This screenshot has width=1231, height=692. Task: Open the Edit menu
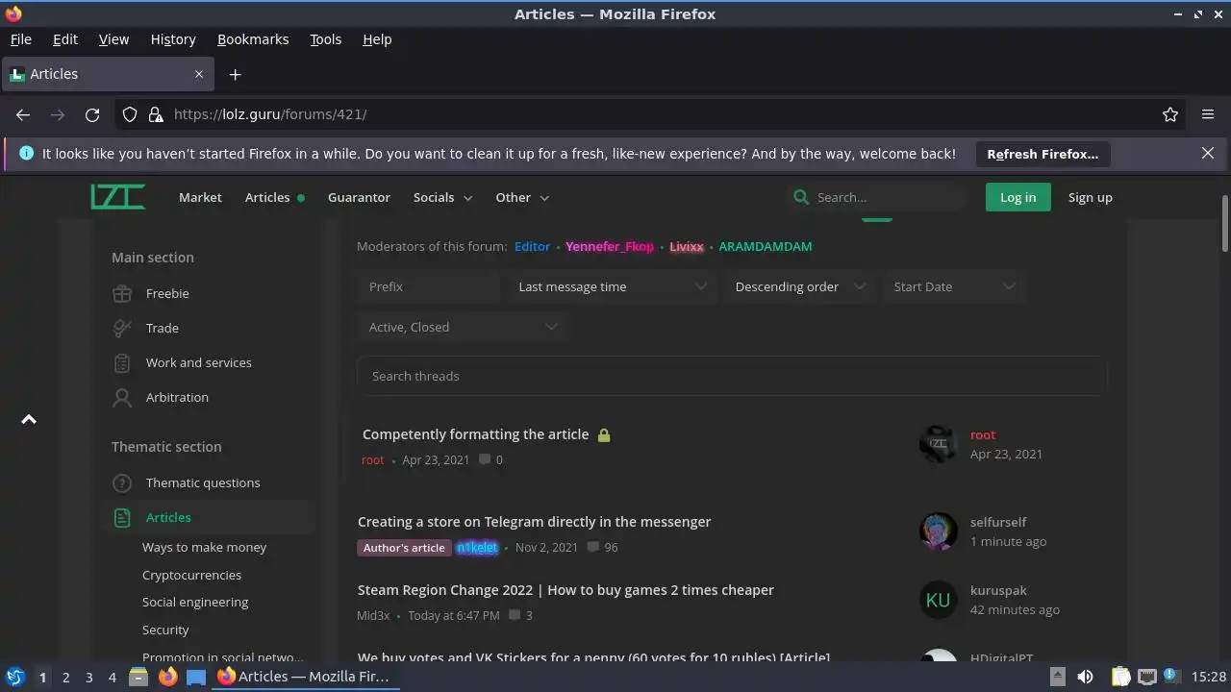coord(65,39)
